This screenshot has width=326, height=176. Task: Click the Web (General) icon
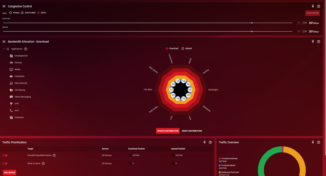coord(11,83)
